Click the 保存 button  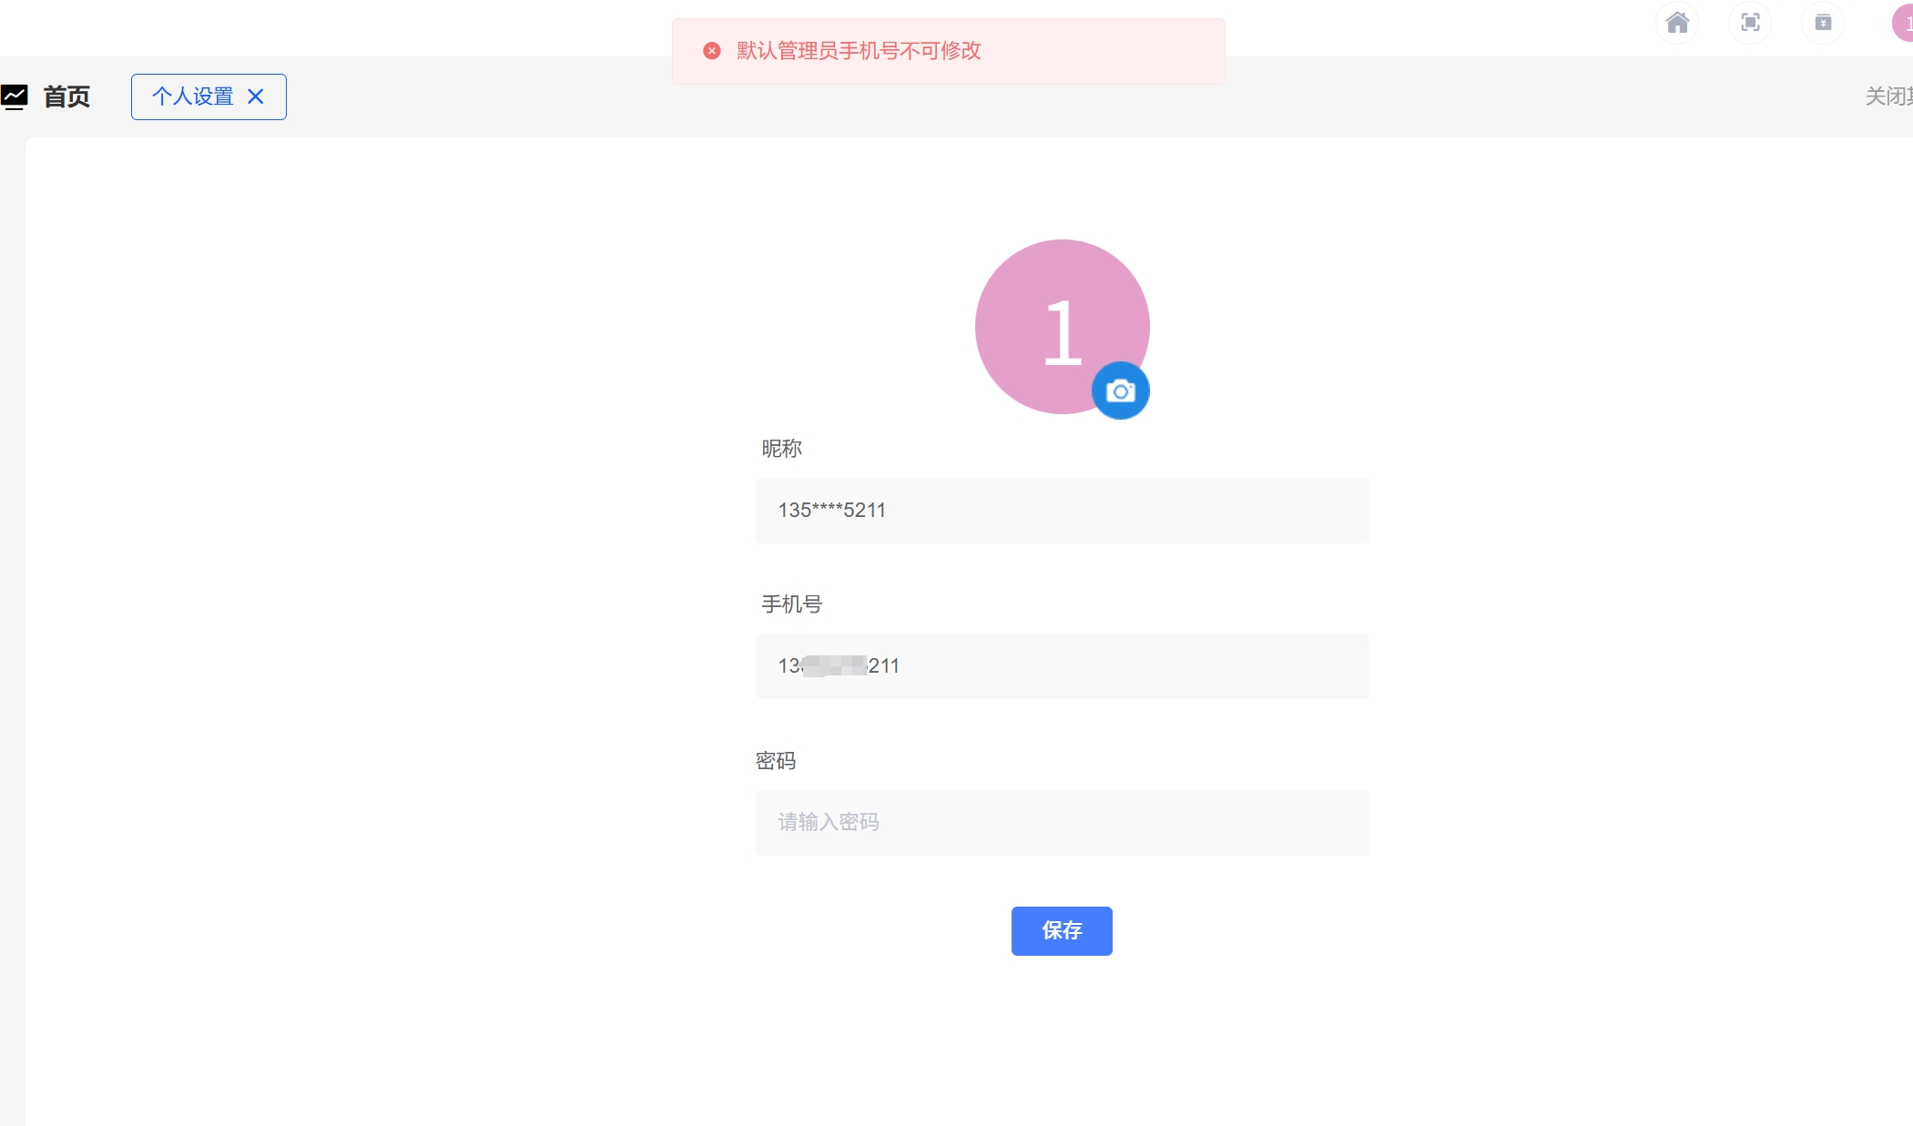click(1062, 930)
